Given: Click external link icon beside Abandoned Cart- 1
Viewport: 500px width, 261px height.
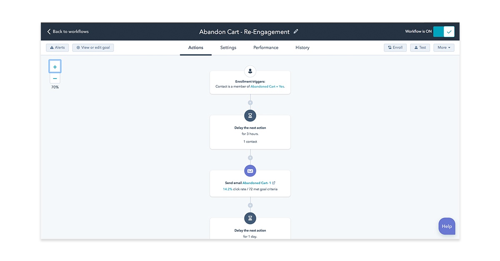Looking at the screenshot, I should pos(274,183).
